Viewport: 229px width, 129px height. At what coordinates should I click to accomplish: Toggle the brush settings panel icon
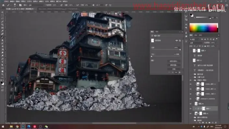[x=20, y=5]
